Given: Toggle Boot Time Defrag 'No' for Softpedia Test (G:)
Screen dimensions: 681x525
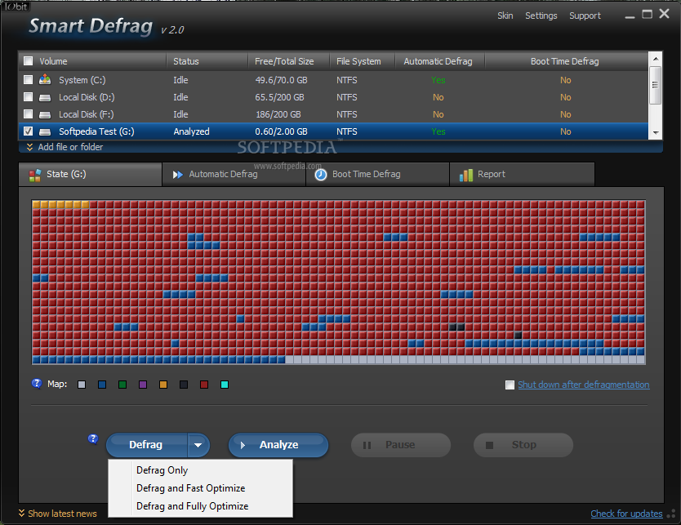Looking at the screenshot, I should 566,131.
